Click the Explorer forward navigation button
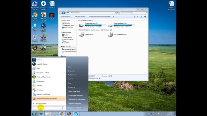This screenshot has width=207, height=116. pos(63,13)
